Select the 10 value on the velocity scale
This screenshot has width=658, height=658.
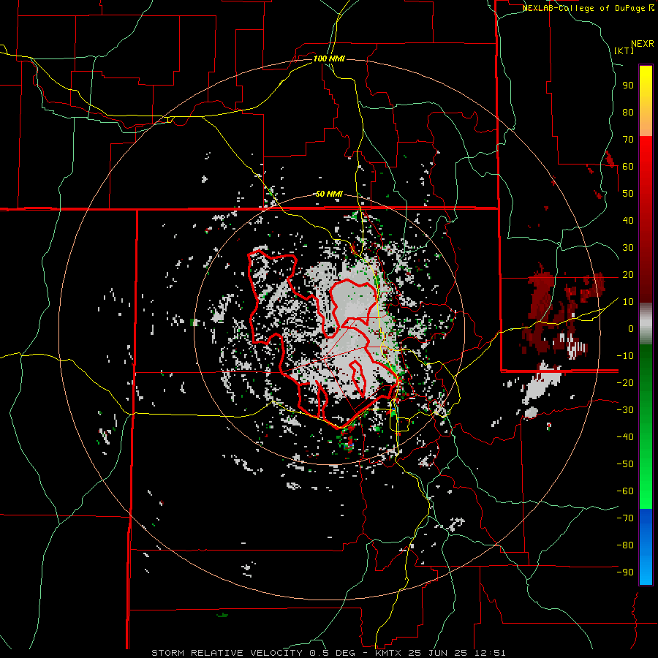click(x=628, y=302)
